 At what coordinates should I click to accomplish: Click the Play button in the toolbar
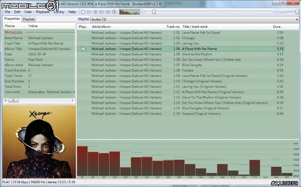(89, 12)
